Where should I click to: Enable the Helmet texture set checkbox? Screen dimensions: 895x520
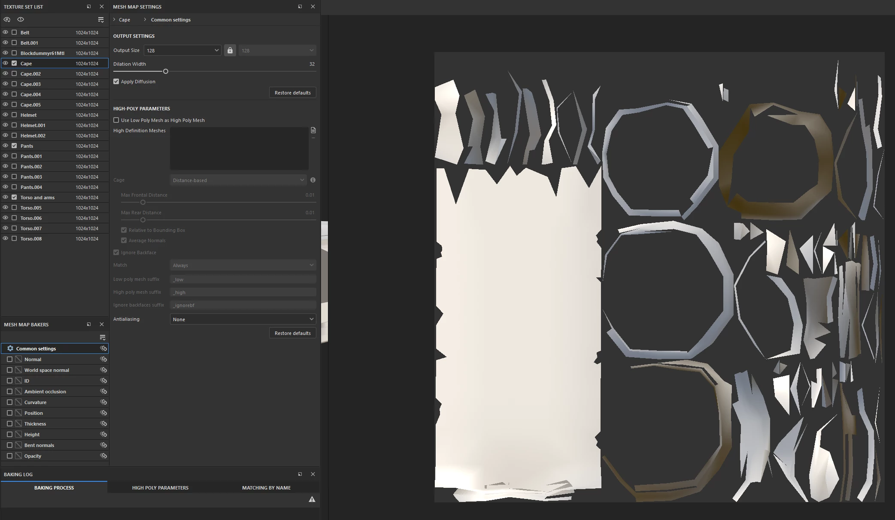click(x=14, y=115)
